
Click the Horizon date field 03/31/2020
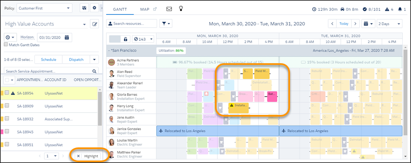tap(54, 37)
